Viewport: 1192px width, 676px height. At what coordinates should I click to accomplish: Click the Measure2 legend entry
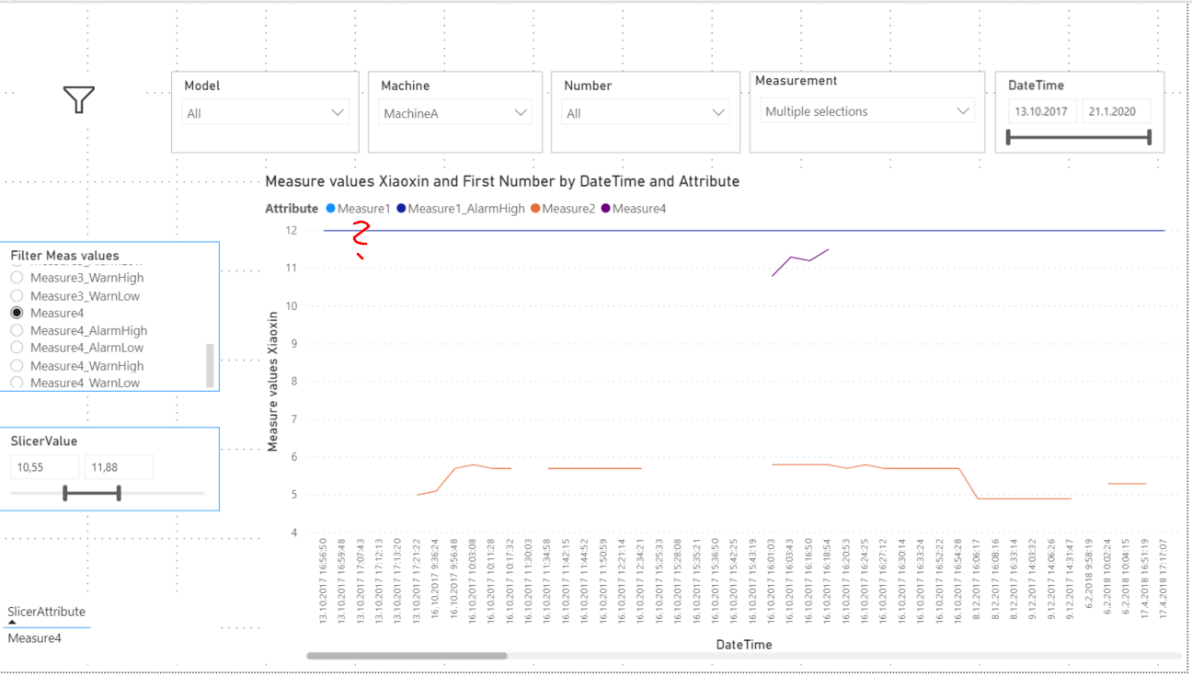point(562,209)
